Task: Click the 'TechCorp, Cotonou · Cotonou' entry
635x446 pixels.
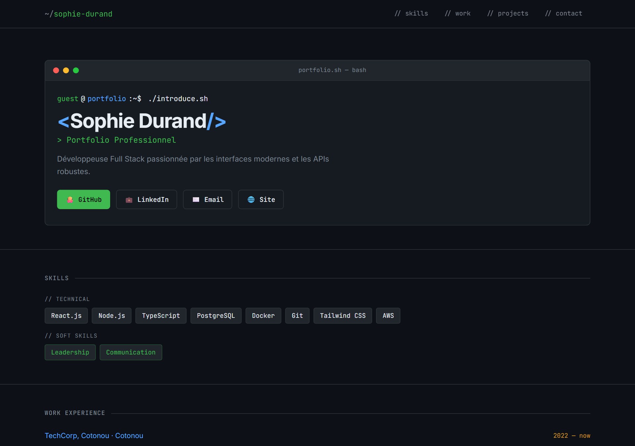Action: 94,435
